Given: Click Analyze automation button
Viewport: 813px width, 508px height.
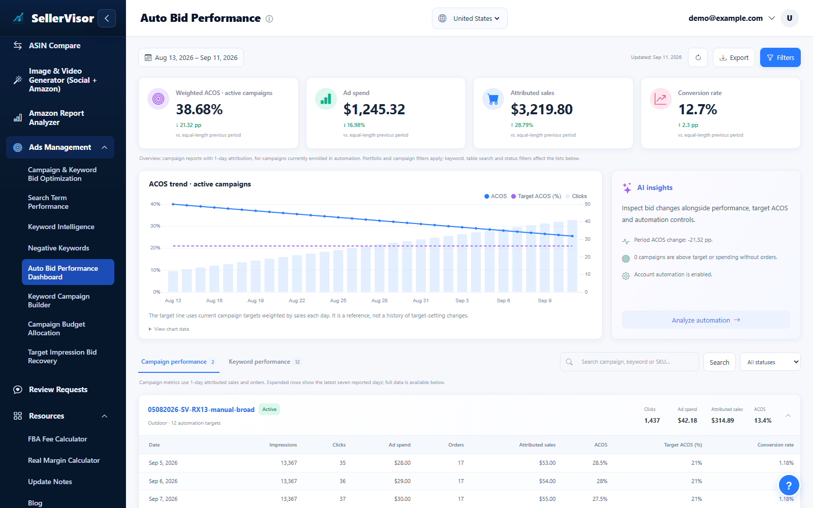Looking at the screenshot, I should [706, 320].
